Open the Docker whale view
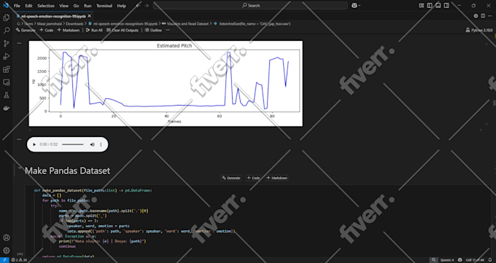The image size is (496, 263). click(x=7, y=108)
